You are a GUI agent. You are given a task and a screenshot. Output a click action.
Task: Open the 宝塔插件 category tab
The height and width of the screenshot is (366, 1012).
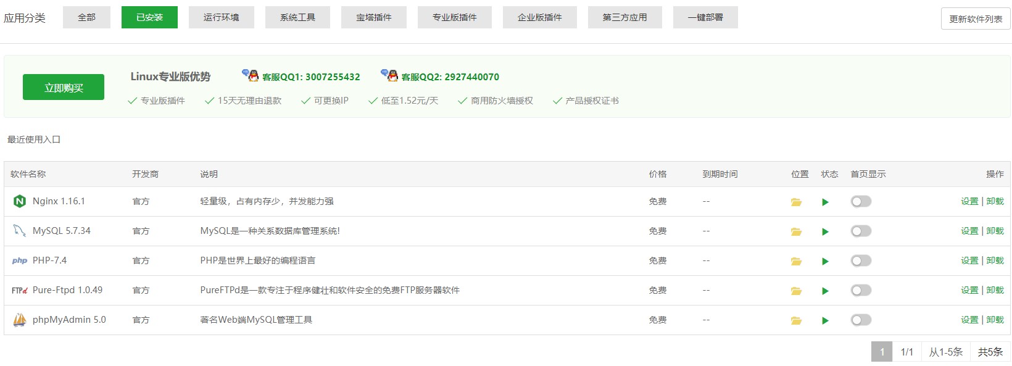pos(374,17)
